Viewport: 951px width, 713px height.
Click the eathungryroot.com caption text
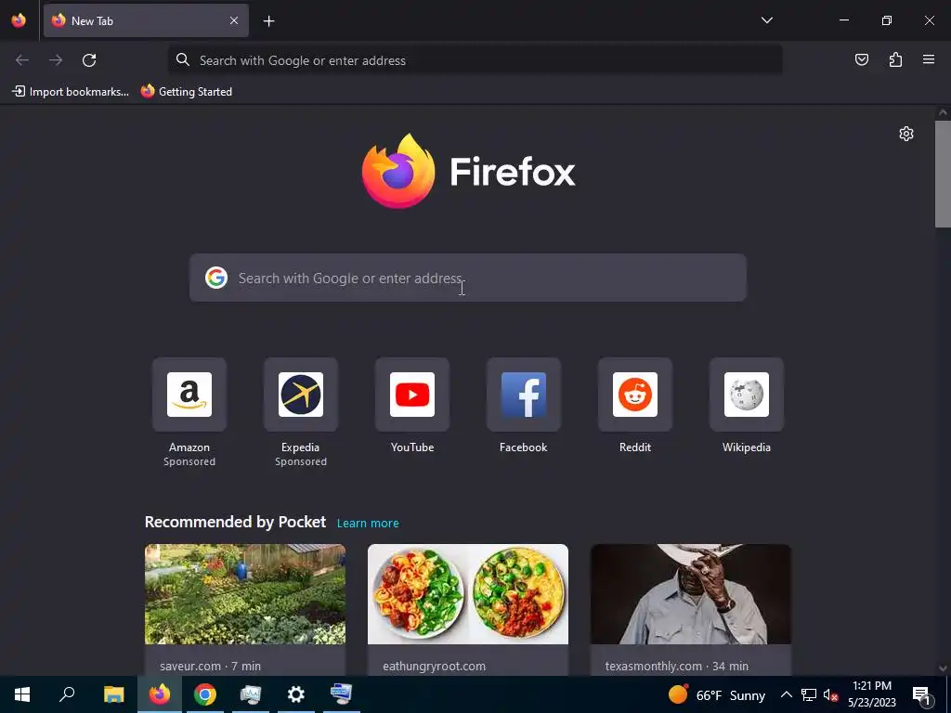click(x=435, y=666)
